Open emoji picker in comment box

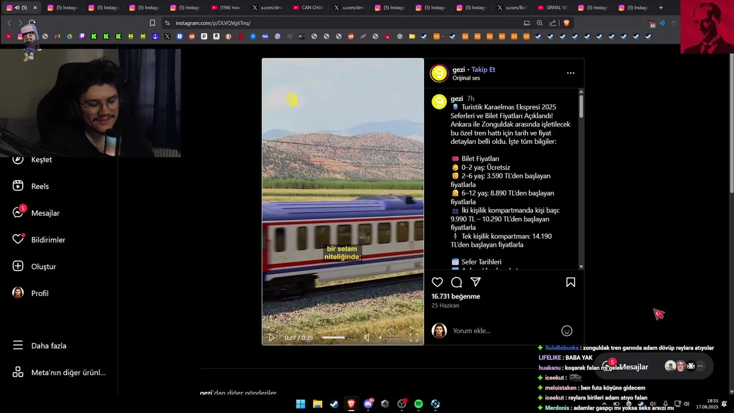[x=567, y=331]
